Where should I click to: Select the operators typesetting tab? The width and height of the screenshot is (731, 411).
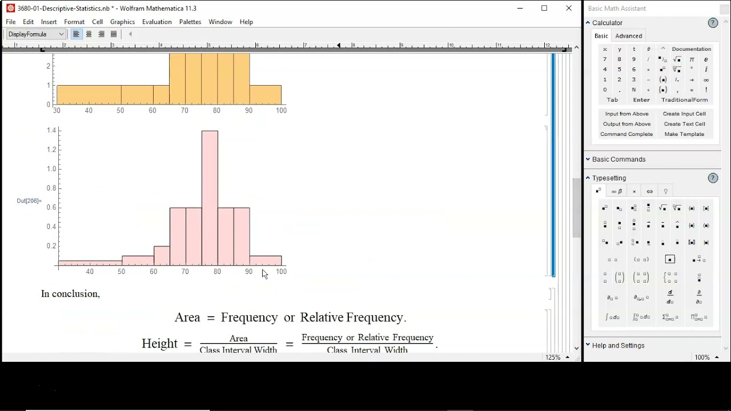pos(634,191)
